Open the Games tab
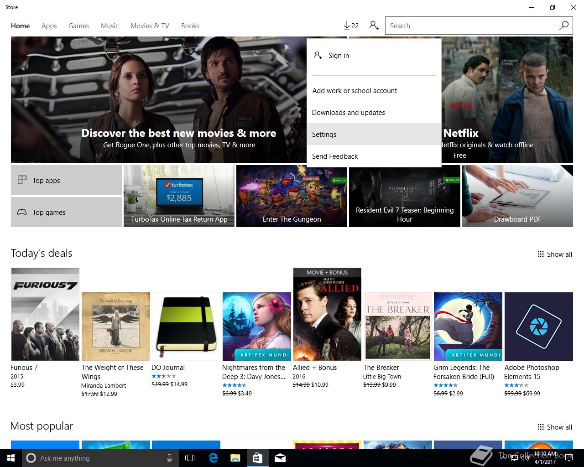 click(78, 26)
